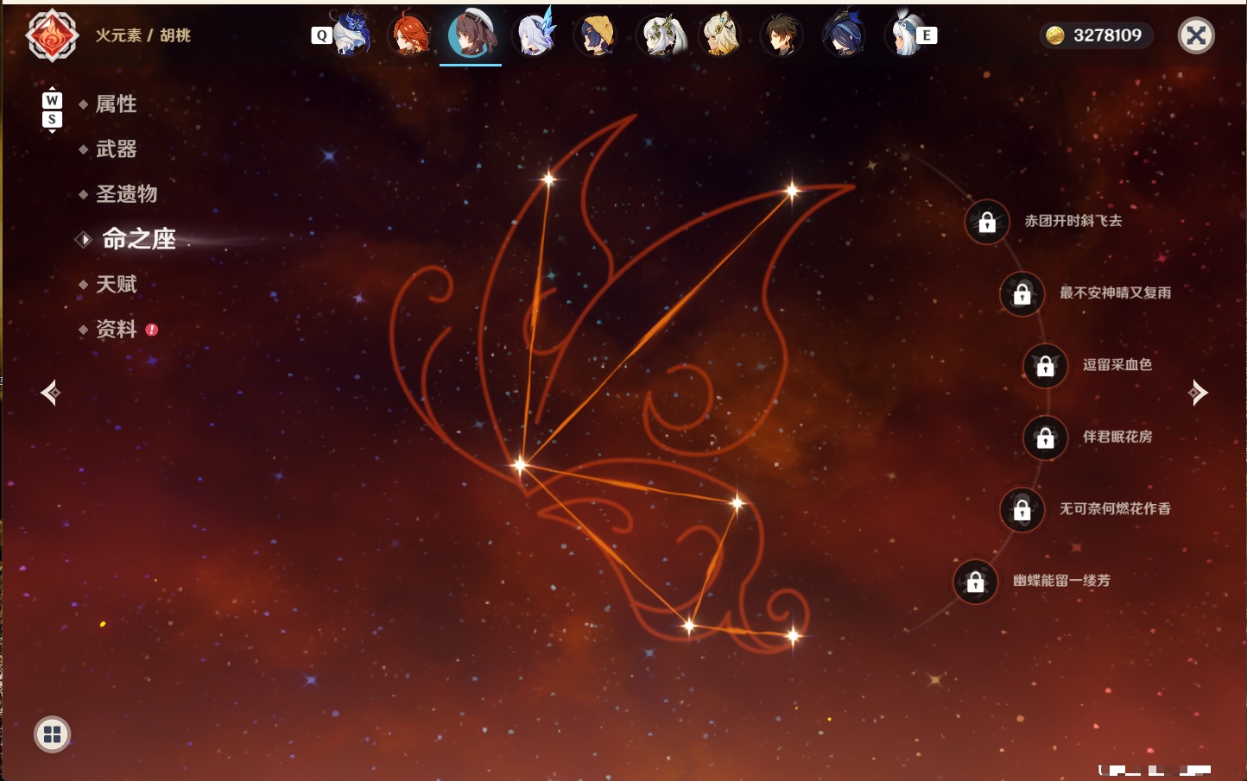Image resolution: width=1247 pixels, height=781 pixels.
Task: Open the four-square grid menu icon
Action: click(52, 734)
